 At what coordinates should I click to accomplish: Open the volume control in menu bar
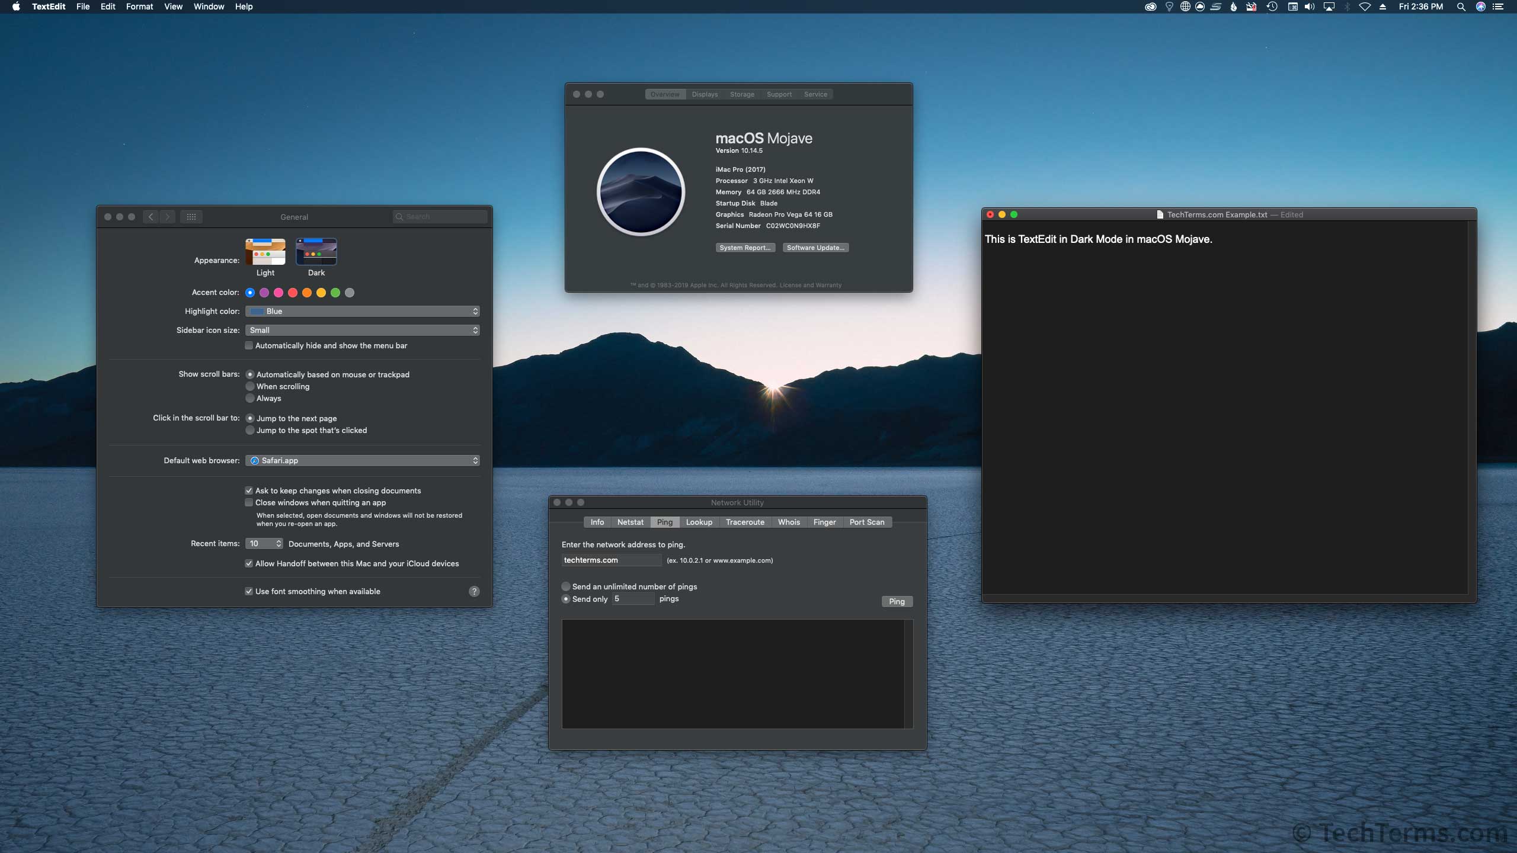[1310, 7]
